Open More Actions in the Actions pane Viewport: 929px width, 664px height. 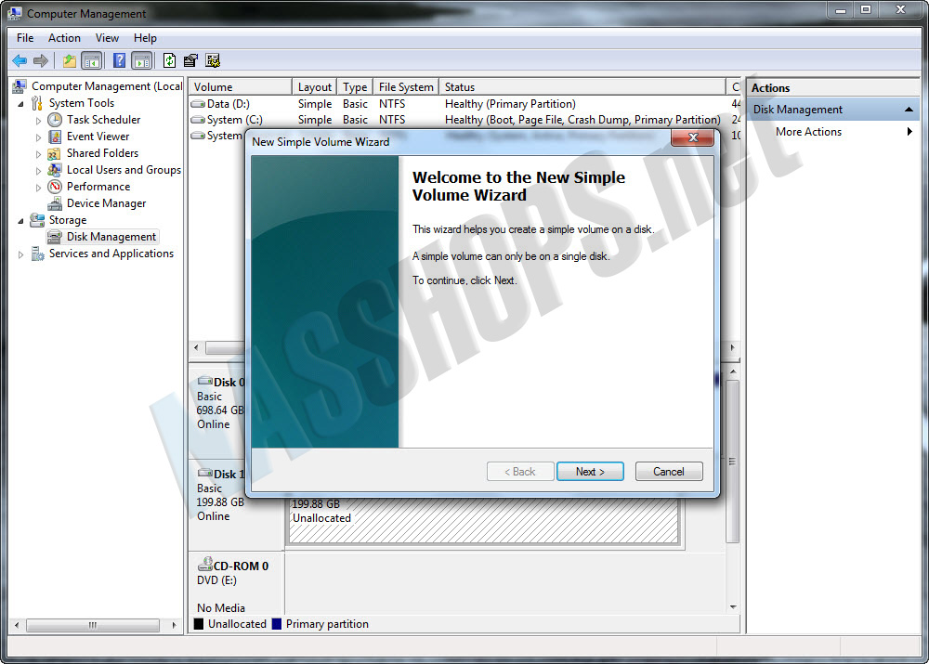[809, 132]
